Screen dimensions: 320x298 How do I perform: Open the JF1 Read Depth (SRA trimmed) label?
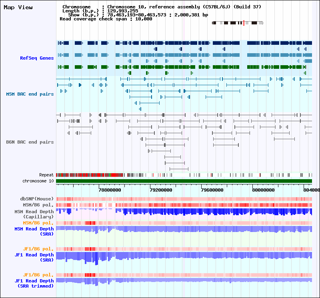(34, 284)
